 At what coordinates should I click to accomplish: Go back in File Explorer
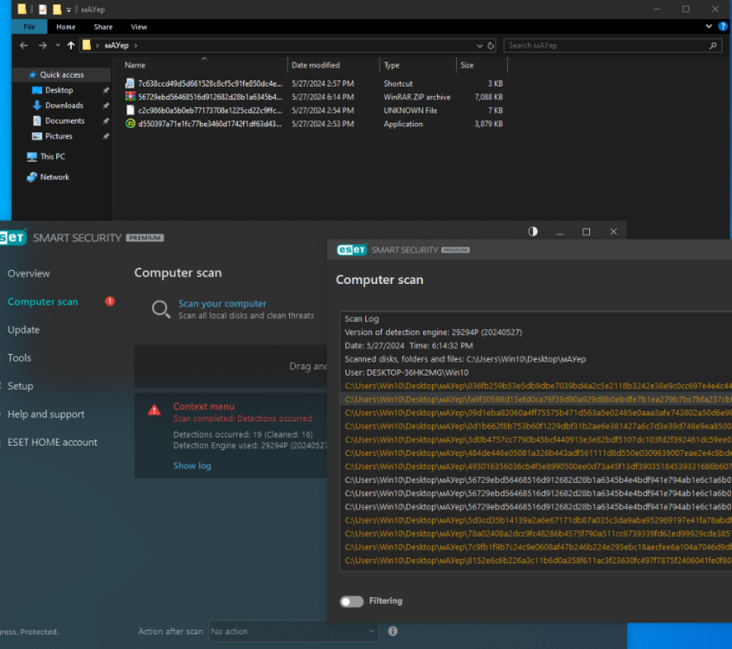[x=24, y=45]
